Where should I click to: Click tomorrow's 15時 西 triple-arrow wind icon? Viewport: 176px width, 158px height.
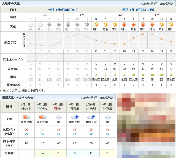[152, 75]
